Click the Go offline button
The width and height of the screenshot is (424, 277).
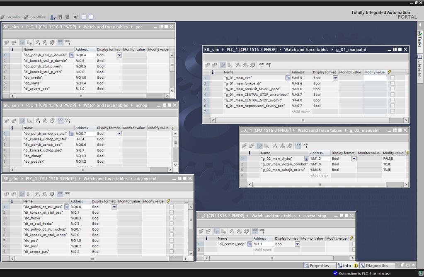(35, 17)
